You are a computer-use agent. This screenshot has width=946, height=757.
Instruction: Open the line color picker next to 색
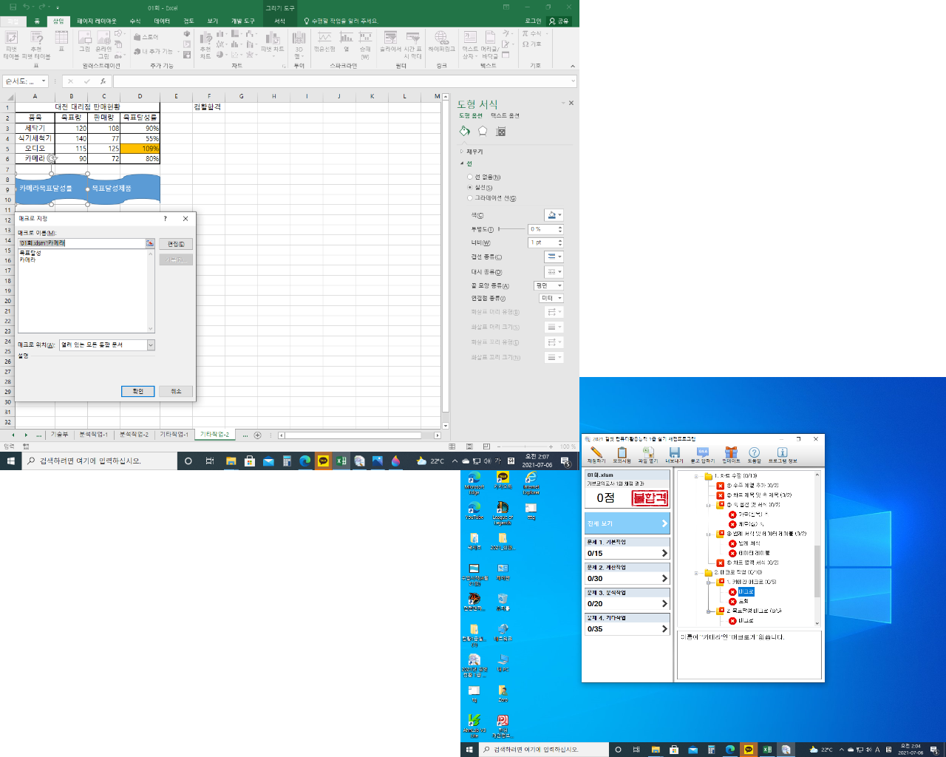[554, 215]
